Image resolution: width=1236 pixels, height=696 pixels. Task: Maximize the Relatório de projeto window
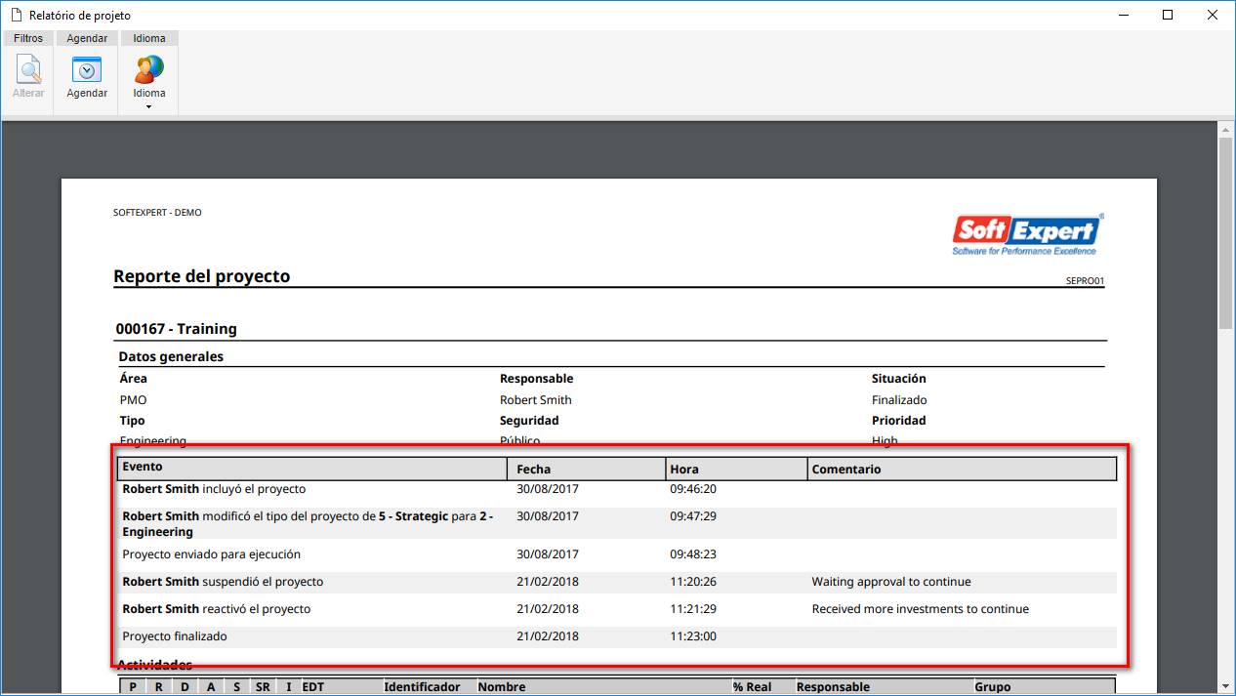click(1168, 15)
